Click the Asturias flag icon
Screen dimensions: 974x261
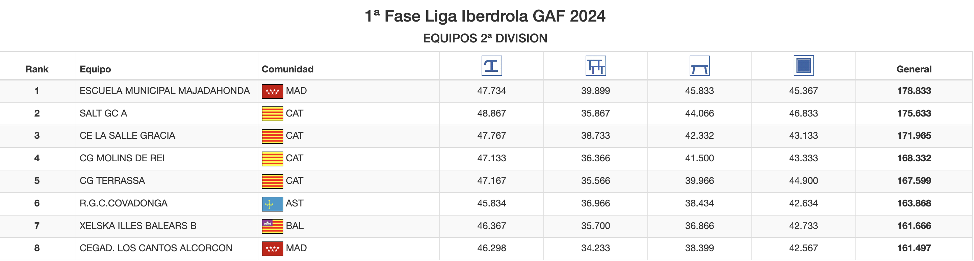pyautogui.click(x=272, y=204)
